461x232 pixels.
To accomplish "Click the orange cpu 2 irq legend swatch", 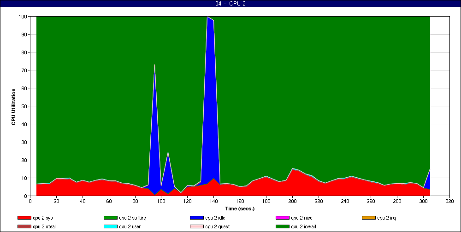I will (x=369, y=218).
